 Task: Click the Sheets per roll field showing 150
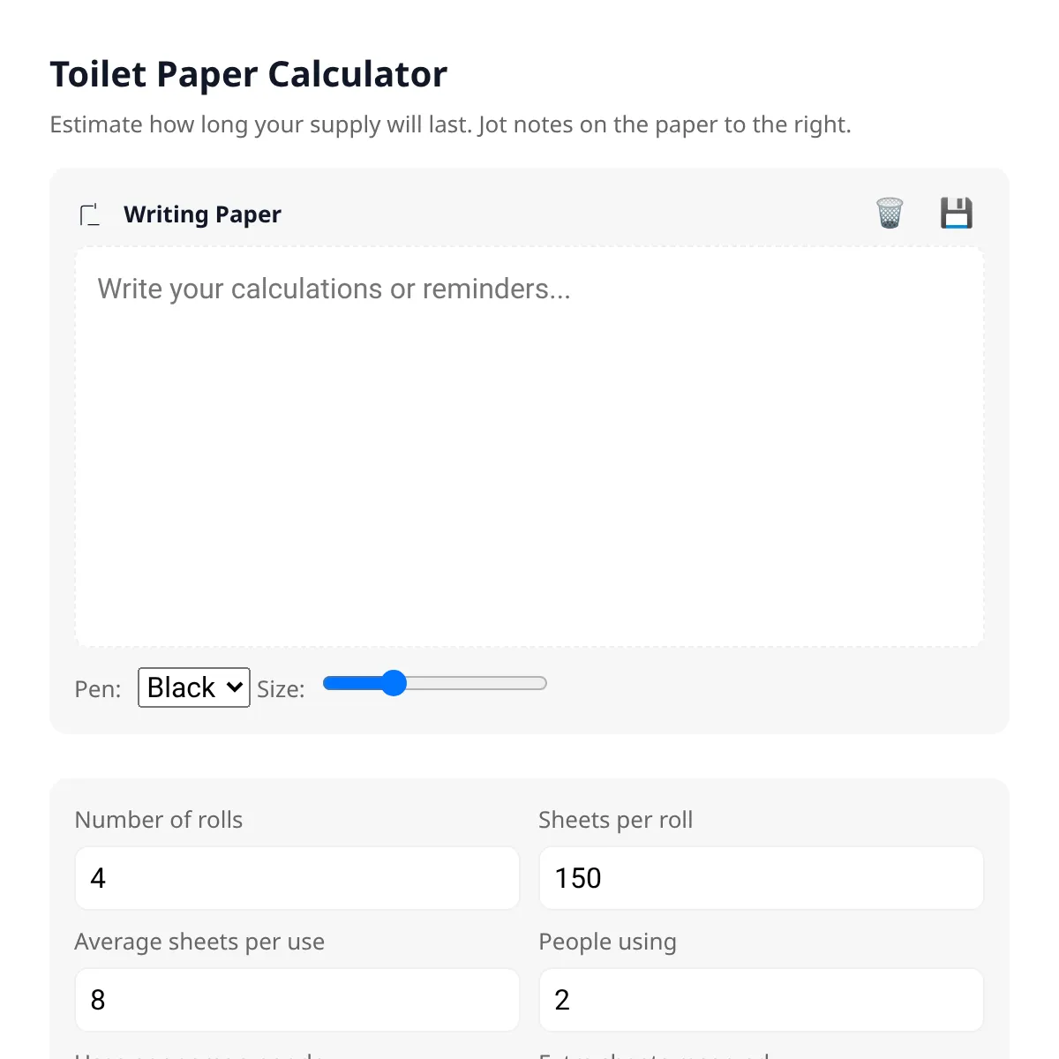coord(762,878)
